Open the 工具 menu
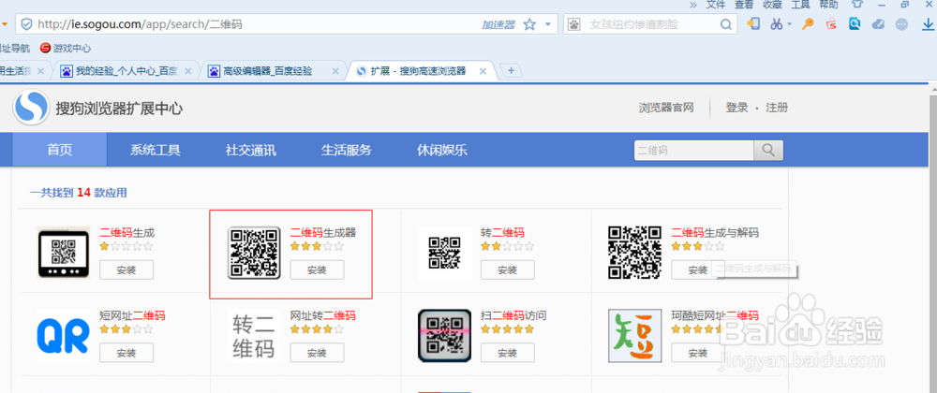This screenshot has height=393, width=937. point(800,5)
